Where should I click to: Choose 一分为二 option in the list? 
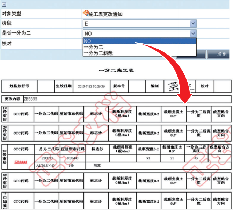click(139, 47)
